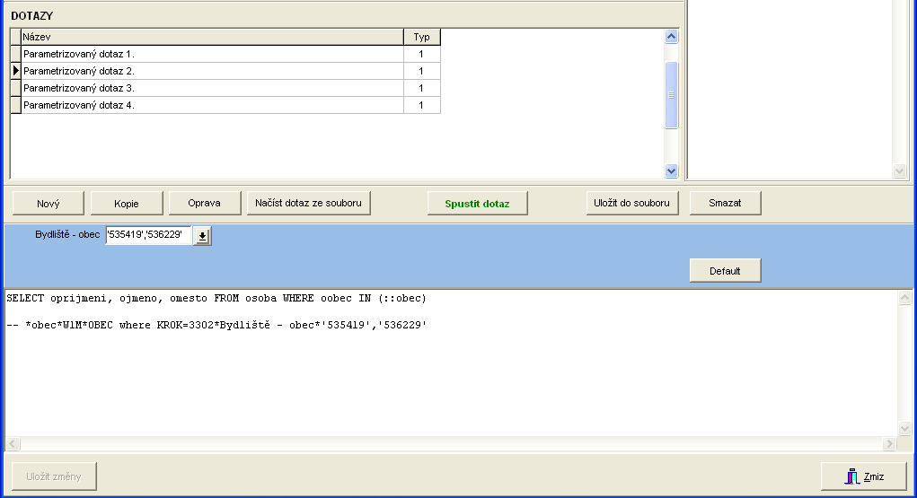Click inside the SQL query text editor

click(x=449, y=377)
